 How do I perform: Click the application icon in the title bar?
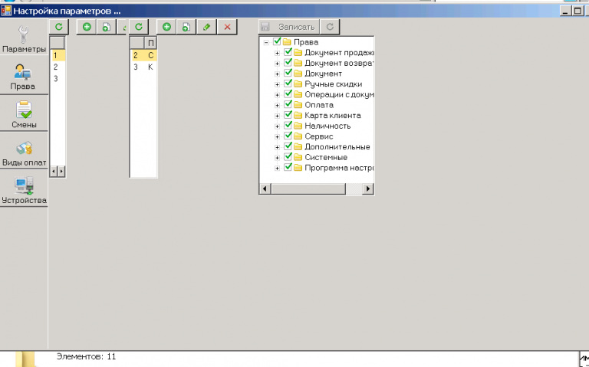(6, 11)
